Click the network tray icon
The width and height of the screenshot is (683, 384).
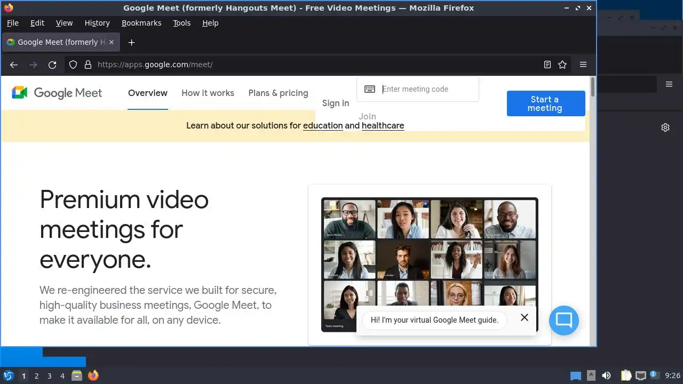640,375
